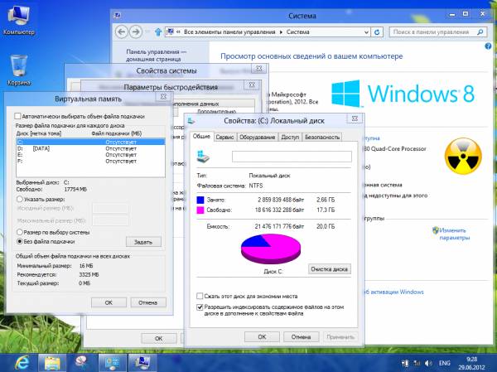497x372 pixels.
Task: Select drive F: in paging list
Action: click(x=90, y=161)
